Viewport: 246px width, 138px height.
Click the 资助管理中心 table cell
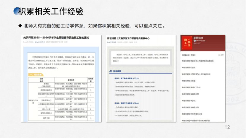[46, 100]
